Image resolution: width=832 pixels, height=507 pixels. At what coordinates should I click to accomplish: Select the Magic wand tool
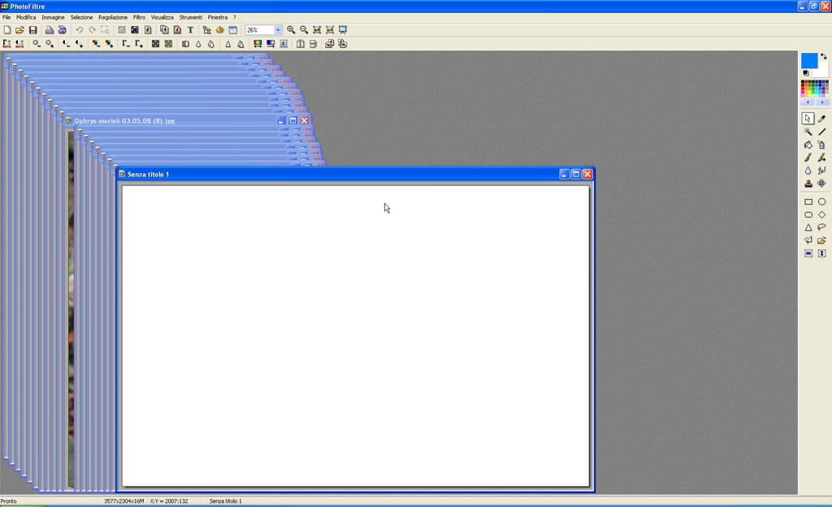point(808,132)
